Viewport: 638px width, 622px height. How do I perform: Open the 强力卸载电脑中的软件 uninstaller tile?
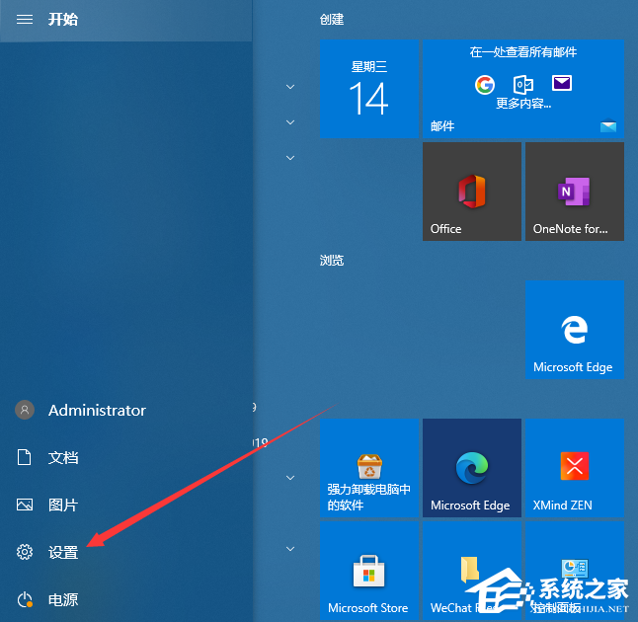(368, 468)
